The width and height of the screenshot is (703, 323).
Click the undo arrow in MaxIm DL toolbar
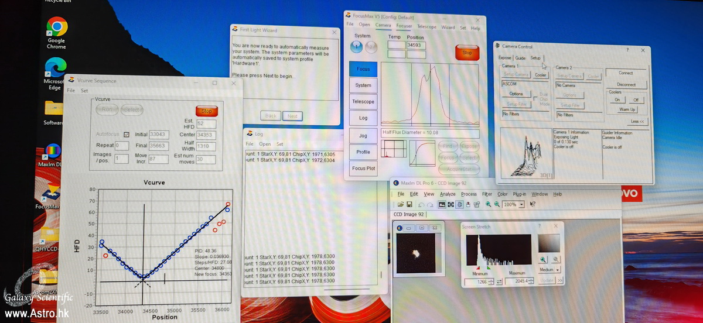421,204
